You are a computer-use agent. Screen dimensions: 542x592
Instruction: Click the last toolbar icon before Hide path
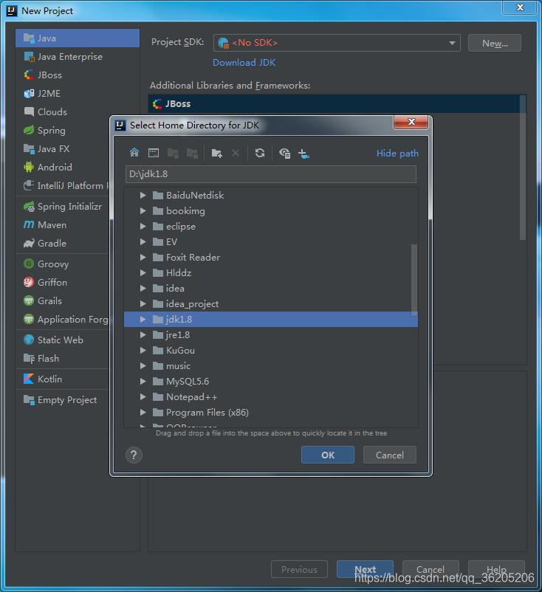303,154
